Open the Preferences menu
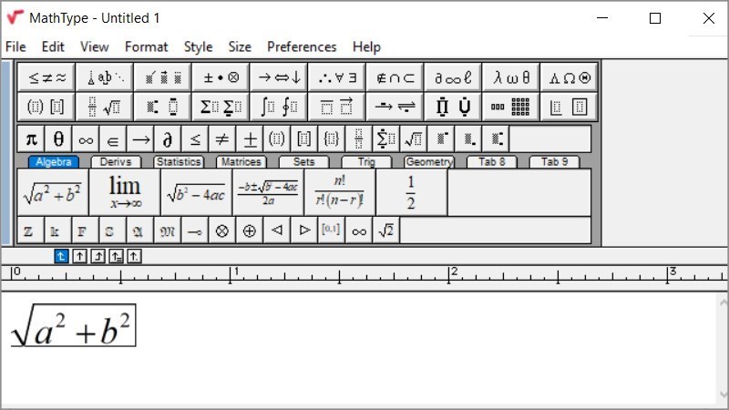729x410 pixels. 302,47
